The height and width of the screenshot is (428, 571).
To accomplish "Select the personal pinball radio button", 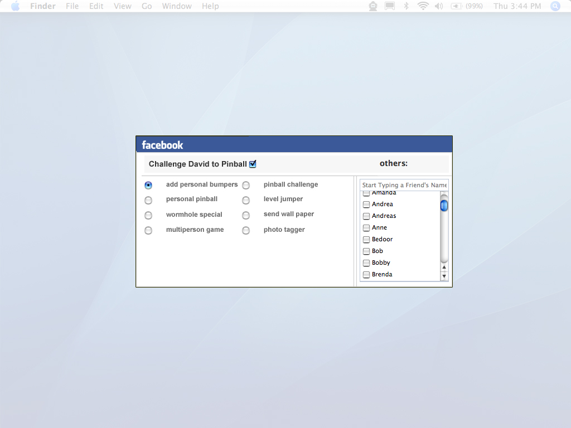I will coord(148,200).
